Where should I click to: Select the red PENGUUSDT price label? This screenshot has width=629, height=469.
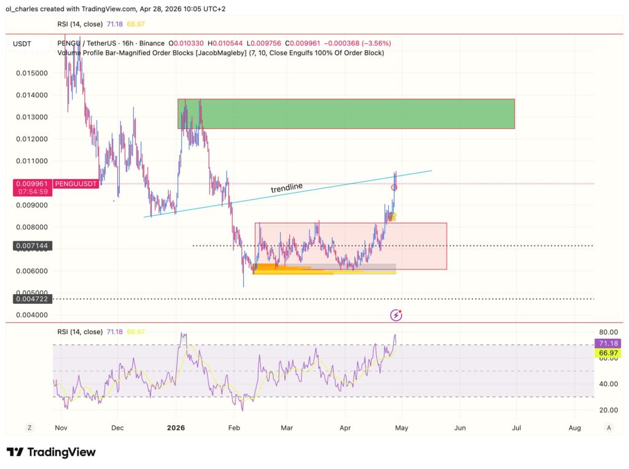(x=75, y=184)
